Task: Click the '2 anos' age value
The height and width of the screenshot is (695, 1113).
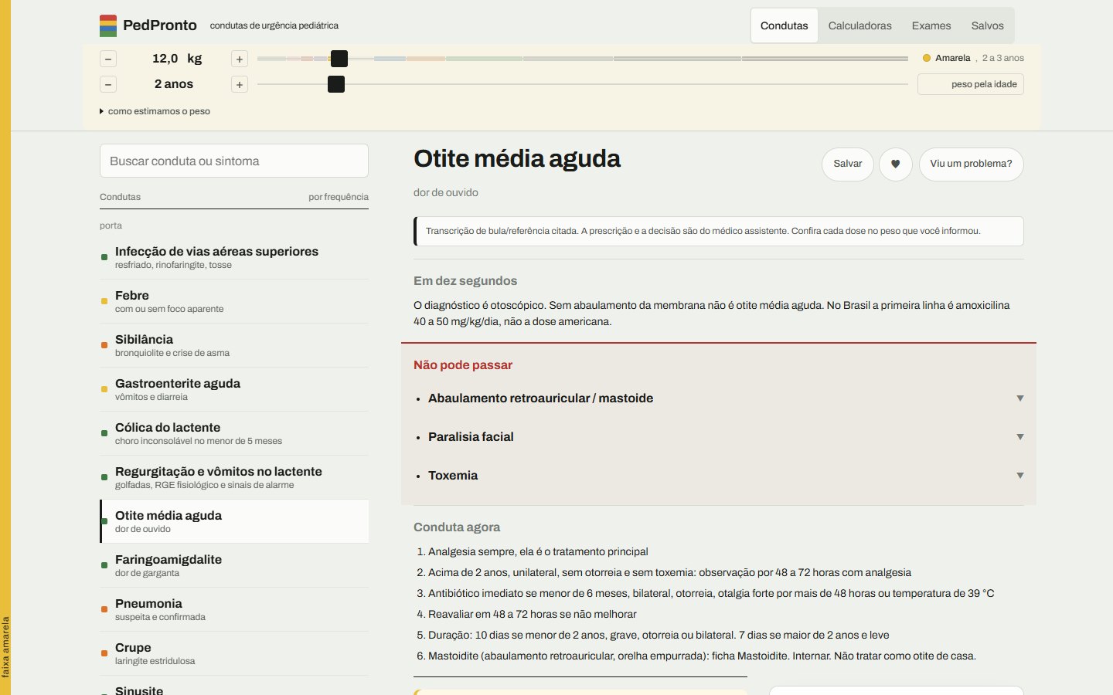Action: click(x=174, y=84)
